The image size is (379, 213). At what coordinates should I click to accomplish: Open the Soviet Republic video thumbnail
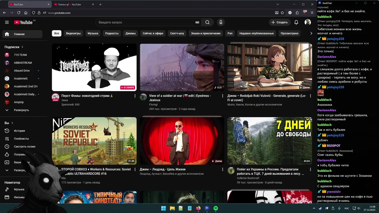94,141
